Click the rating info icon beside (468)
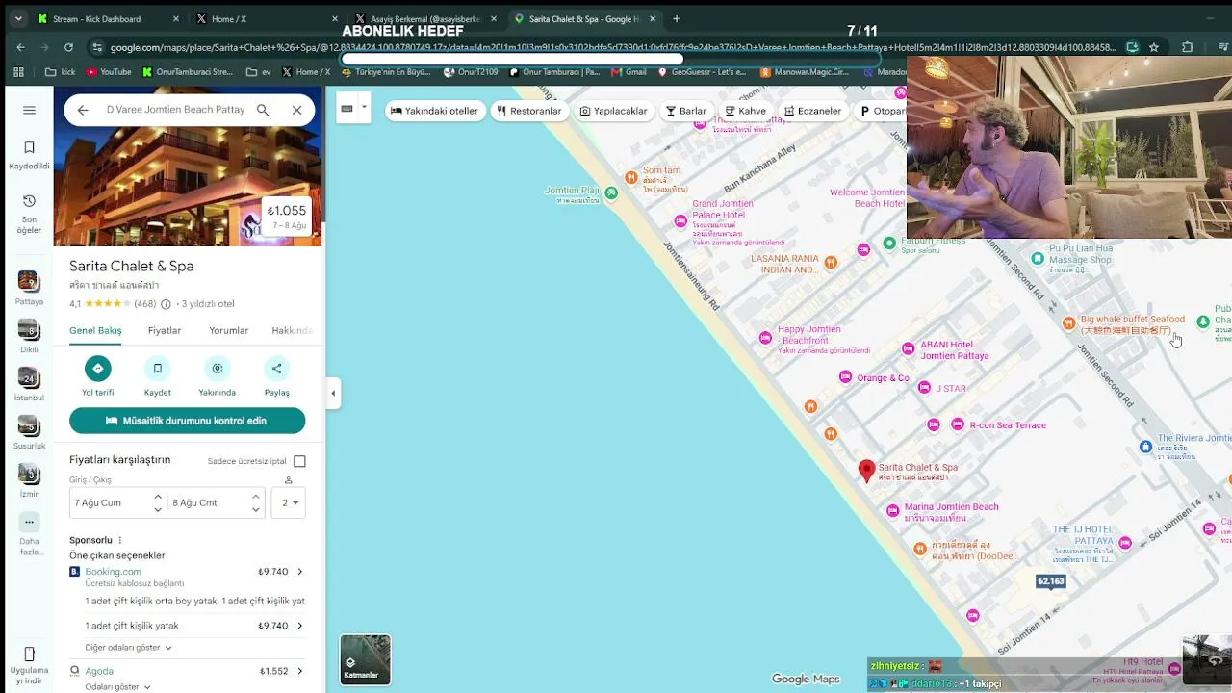 [166, 304]
